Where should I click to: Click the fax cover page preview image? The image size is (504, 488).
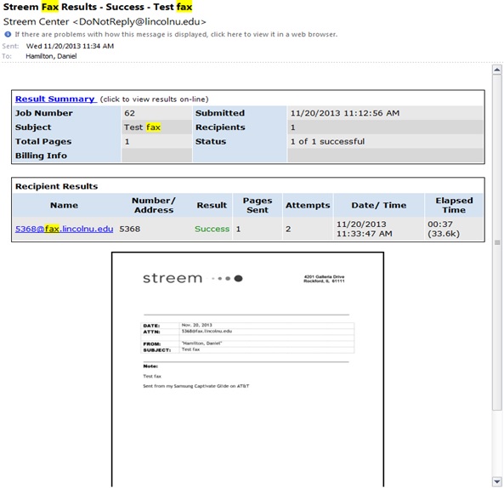pyautogui.click(x=247, y=369)
